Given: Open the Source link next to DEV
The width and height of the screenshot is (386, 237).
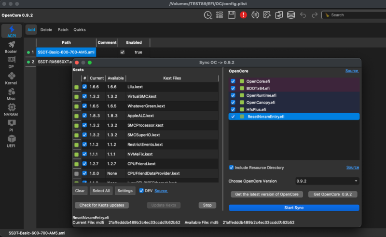Looking at the screenshot, I should point(161,191).
